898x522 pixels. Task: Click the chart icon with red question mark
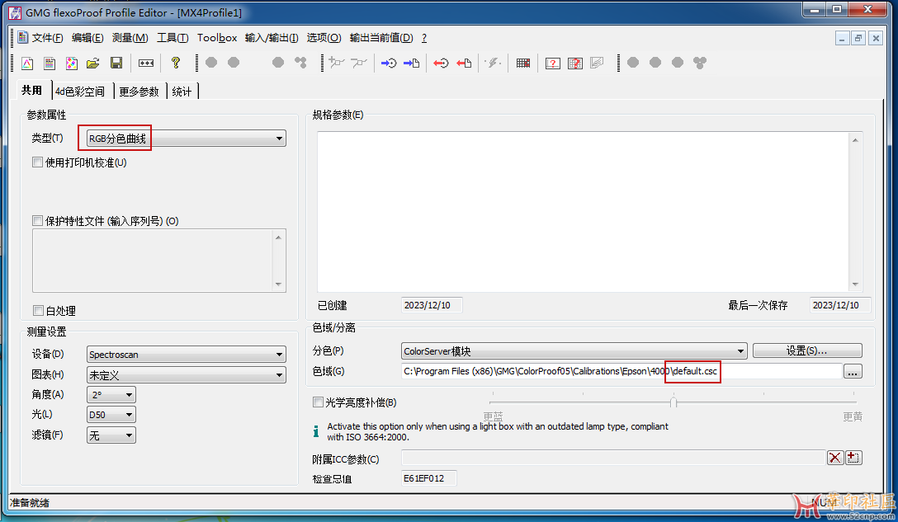pyautogui.click(x=553, y=63)
